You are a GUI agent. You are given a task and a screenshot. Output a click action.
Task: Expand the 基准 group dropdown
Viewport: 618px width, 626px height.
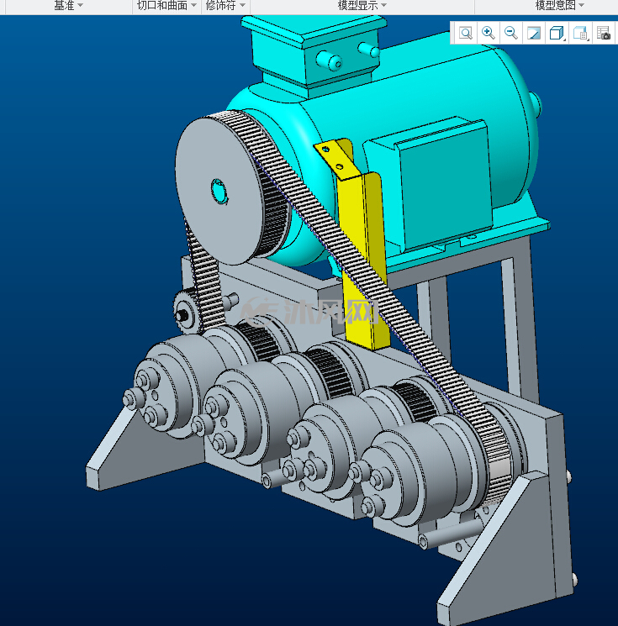coord(68,5)
